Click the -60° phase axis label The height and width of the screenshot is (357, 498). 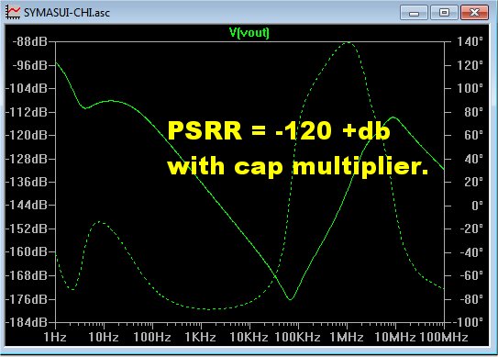point(471,275)
